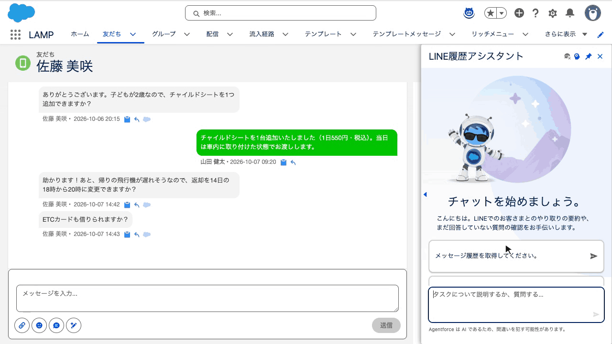This screenshot has width=612, height=344.
Task: Send the suggested prompt with its arrow icon
Action: tap(594, 256)
